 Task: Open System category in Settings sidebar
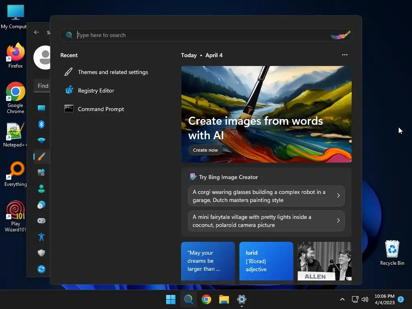41,108
